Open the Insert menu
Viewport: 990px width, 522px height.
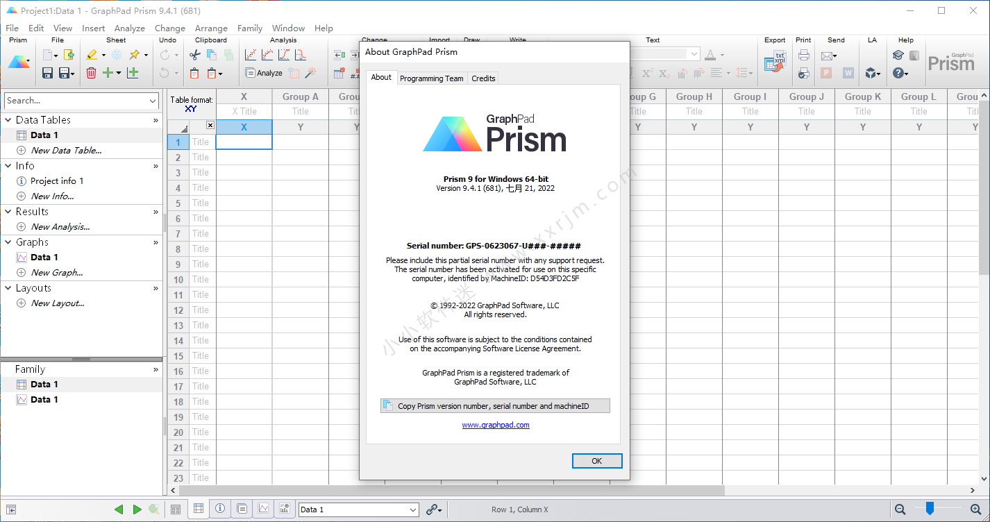coord(94,28)
